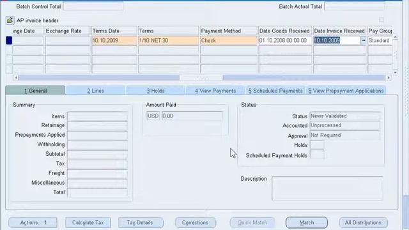Click the Payment Method column header

click(229, 31)
